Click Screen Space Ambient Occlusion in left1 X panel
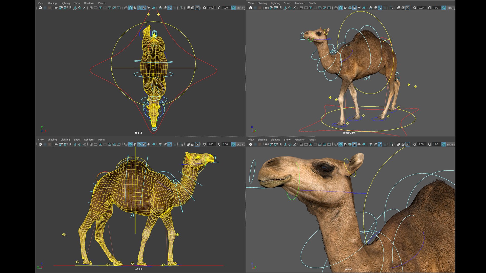 [x=160, y=144]
